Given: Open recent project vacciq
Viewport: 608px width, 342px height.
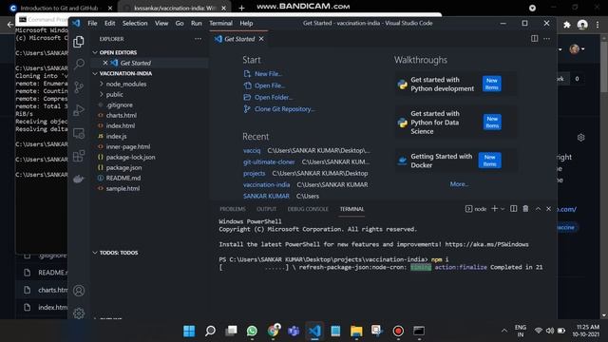Looking at the screenshot, I should point(252,150).
